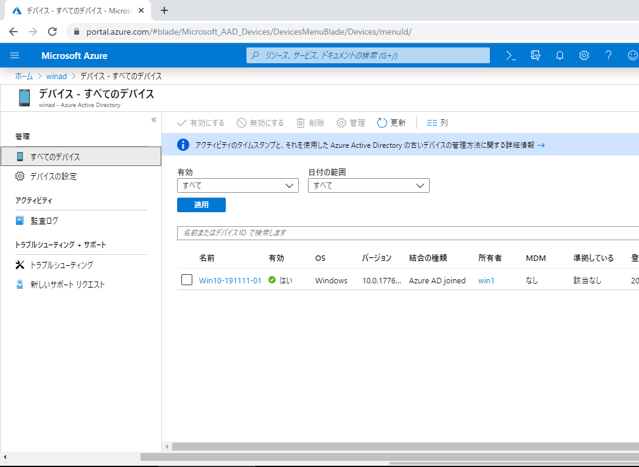Expand the 日付の範囲 filter dropdown

coord(369,185)
